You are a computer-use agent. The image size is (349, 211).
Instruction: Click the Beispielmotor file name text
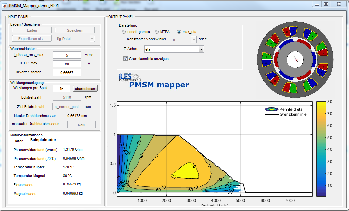point(43,140)
